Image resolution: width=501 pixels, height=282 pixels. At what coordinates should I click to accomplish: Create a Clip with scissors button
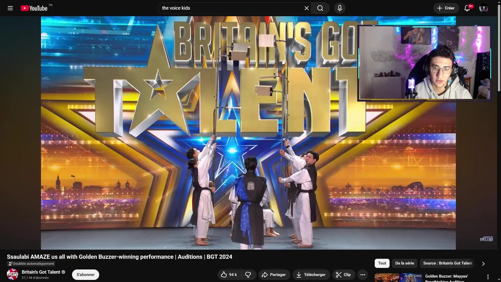coord(343,275)
